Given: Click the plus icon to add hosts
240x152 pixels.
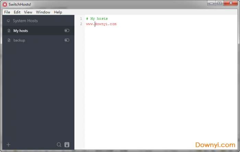Looking at the screenshot, I should [x=9, y=144].
